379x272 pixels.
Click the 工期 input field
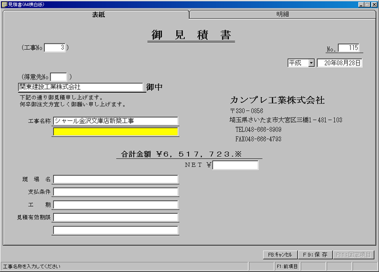click(115, 205)
